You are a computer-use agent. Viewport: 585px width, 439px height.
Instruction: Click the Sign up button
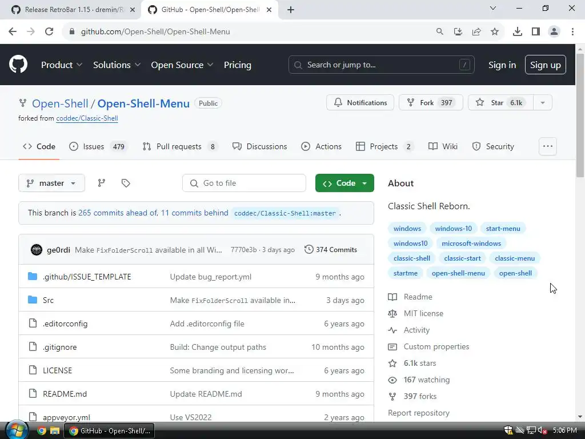coord(545,65)
